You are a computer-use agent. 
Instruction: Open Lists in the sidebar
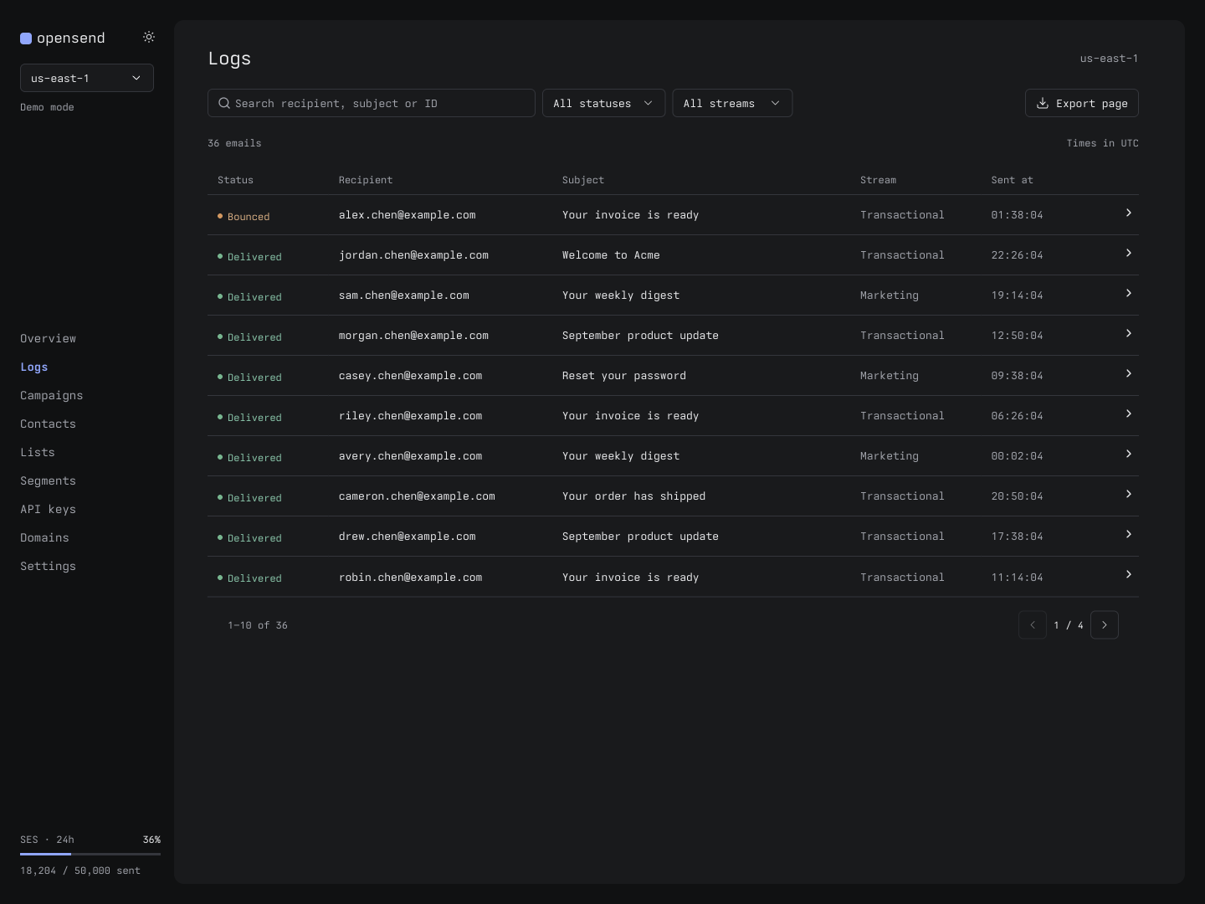click(37, 452)
